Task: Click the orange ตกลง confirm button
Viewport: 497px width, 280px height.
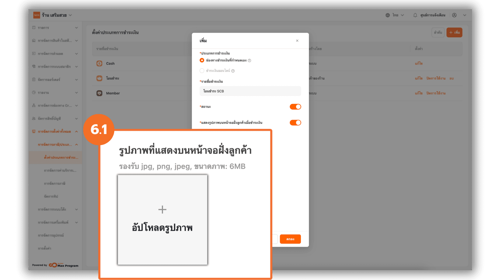Action: tap(290, 239)
